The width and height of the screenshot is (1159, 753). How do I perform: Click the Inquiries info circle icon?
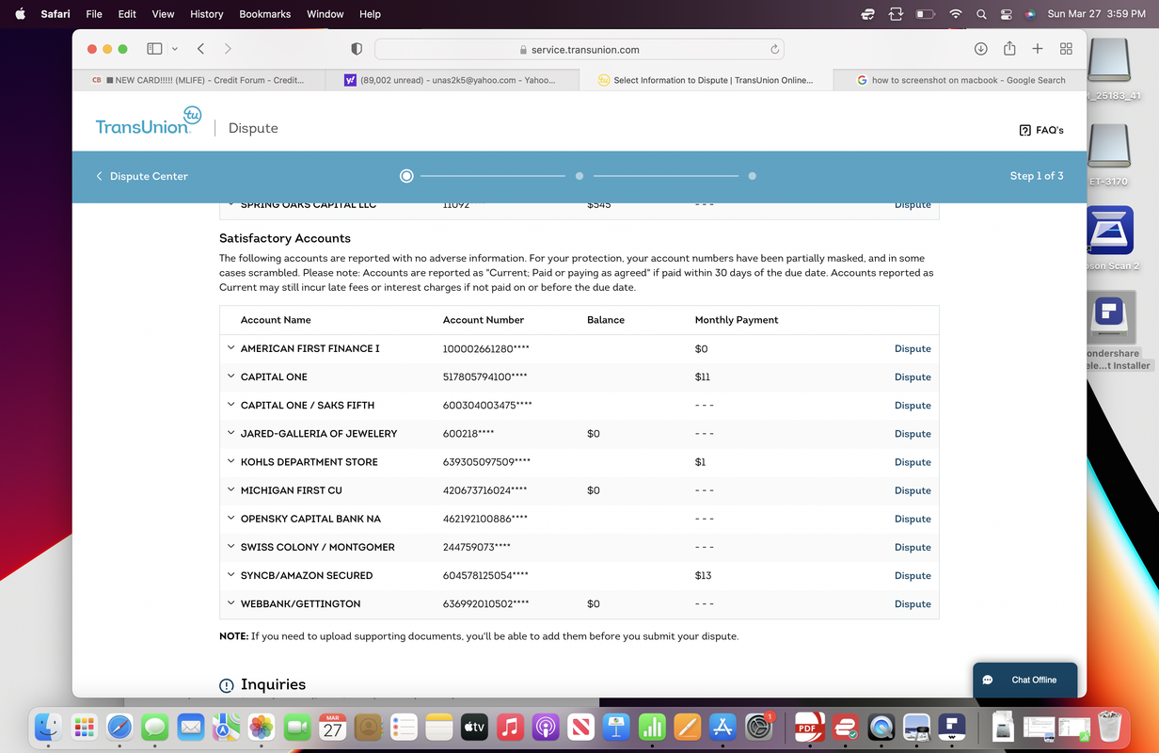[227, 685]
